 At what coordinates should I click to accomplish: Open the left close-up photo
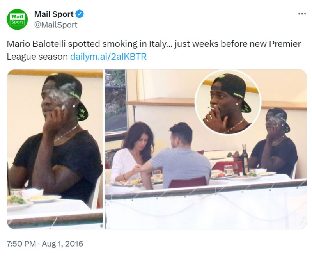tap(55, 149)
